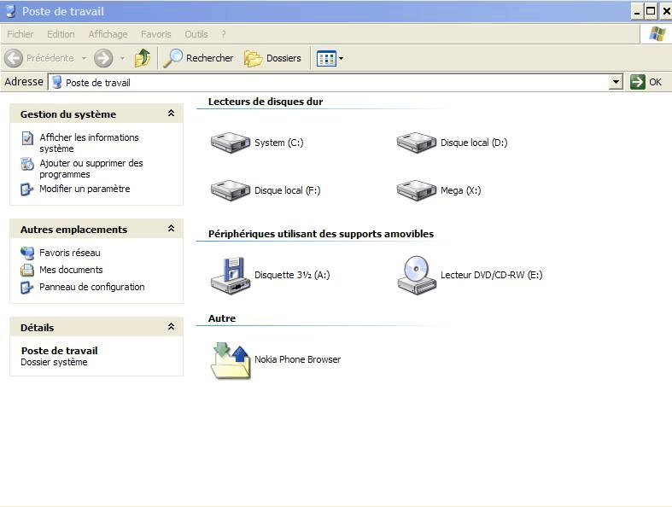Click the Windows logo in menu bar
This screenshot has height=507, width=672.
click(x=657, y=34)
